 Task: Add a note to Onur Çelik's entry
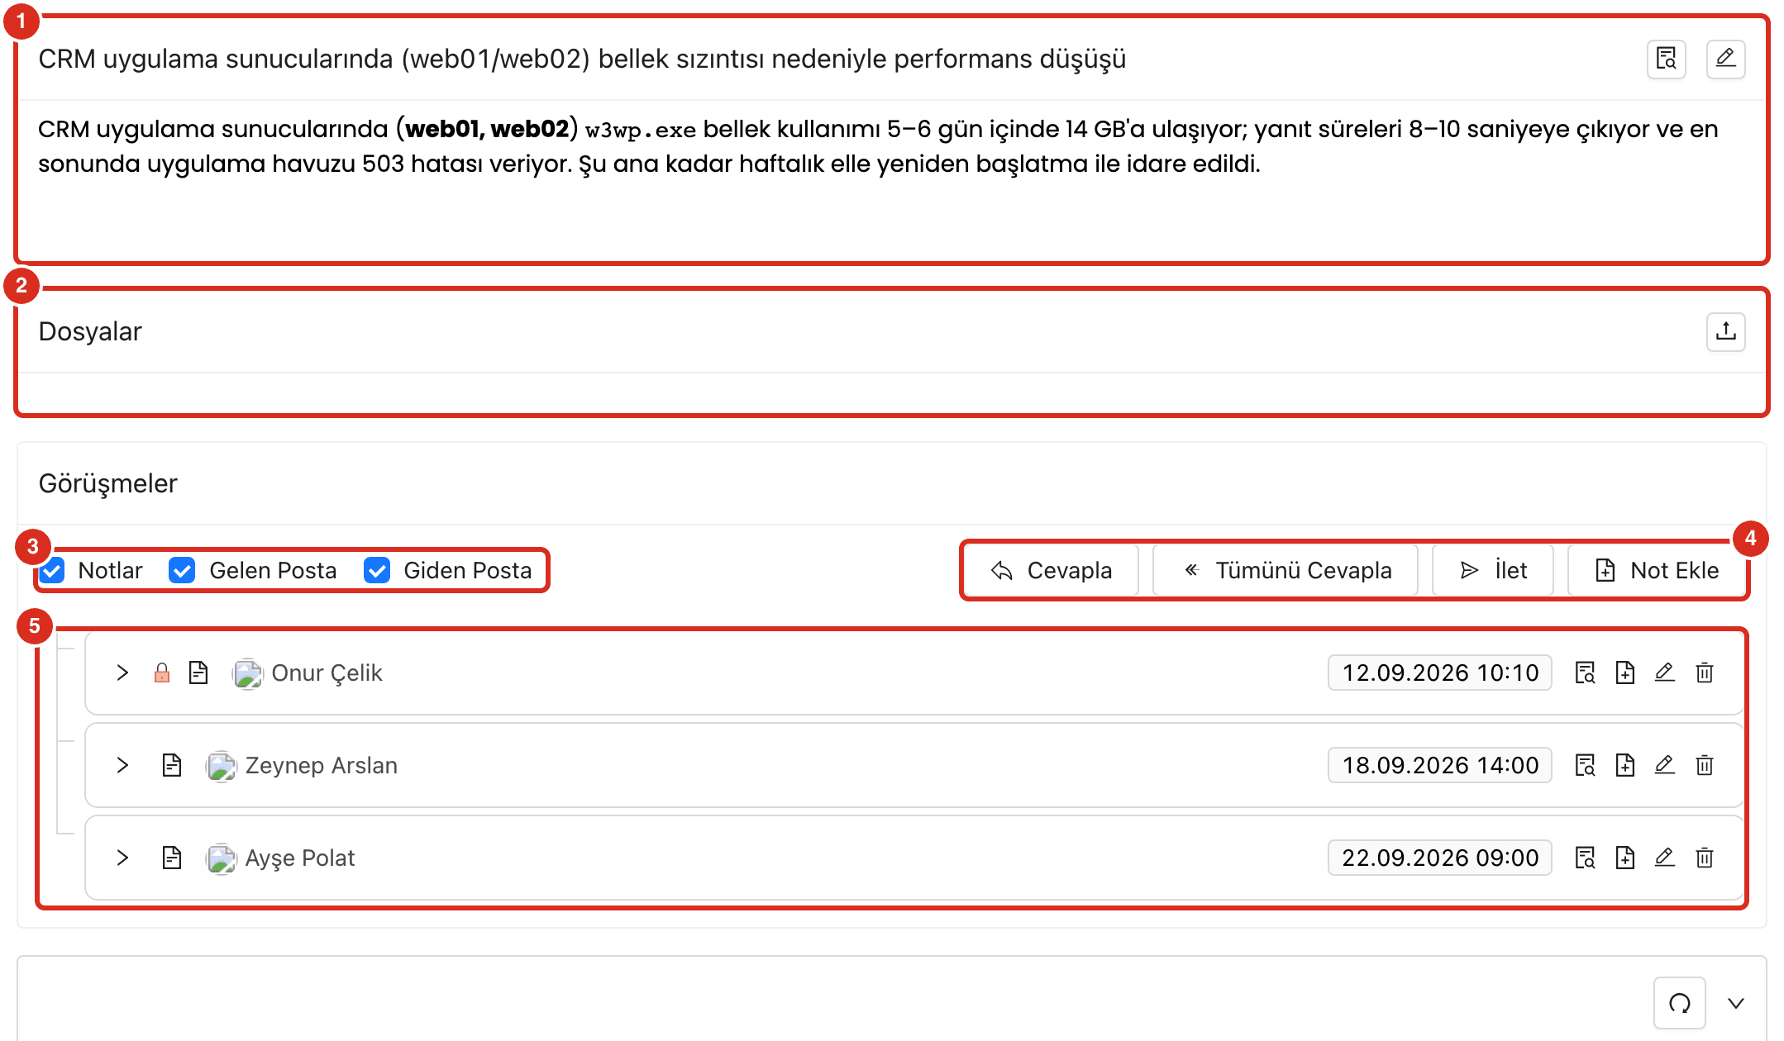(1624, 673)
